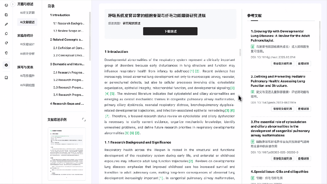Image resolution: width=327 pixels, height=184 pixels.
Task: Click DOI text '10.1007/s00383-025-06250-0'
Action: (278, 152)
